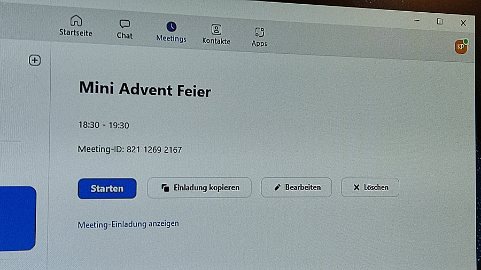Screen dimensions: 481x270
Task: Click the Meeting-ID 821 1269 2167 text
Action: click(x=130, y=149)
